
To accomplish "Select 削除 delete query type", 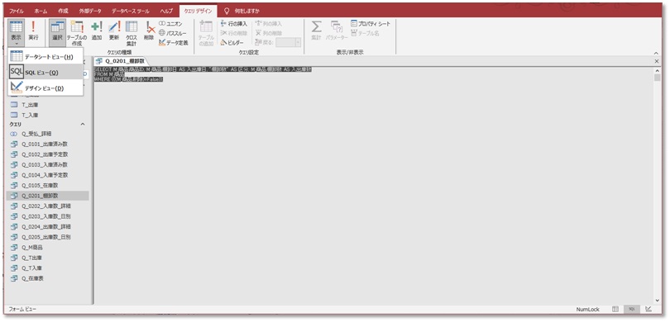I will (x=149, y=31).
